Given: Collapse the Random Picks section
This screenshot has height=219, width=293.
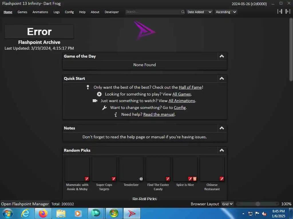Looking at the screenshot, I should [x=222, y=150].
